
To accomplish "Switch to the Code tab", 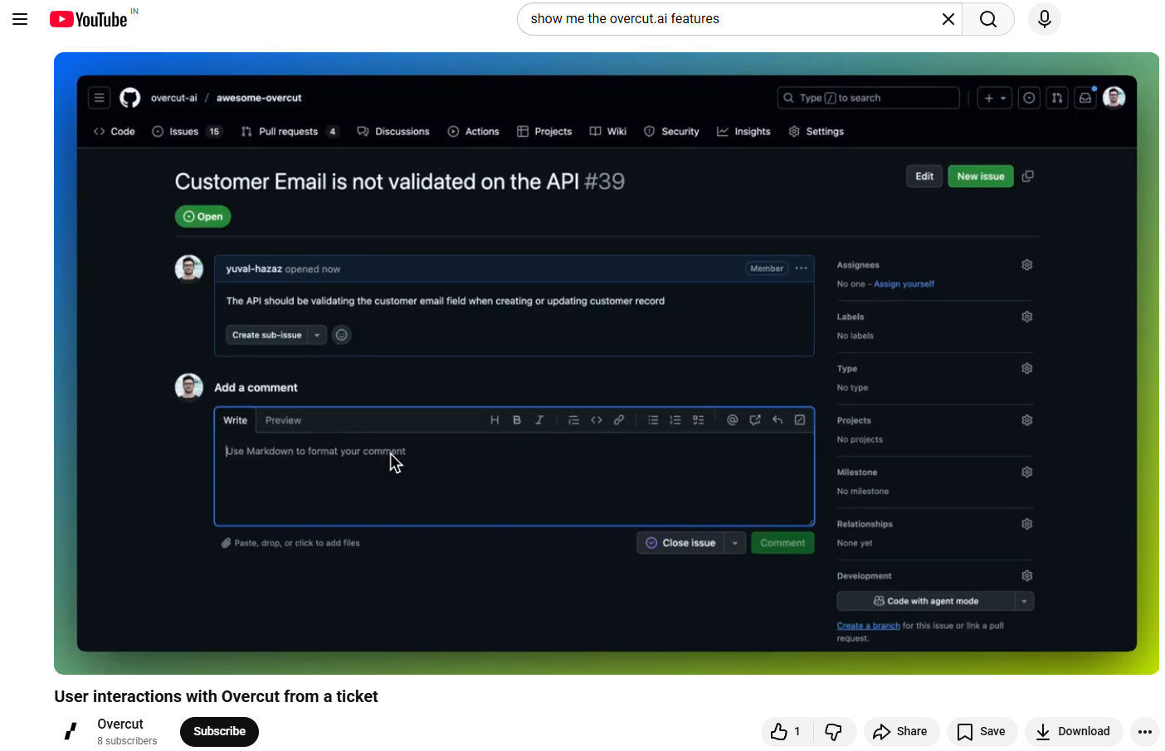I will pos(115,132).
